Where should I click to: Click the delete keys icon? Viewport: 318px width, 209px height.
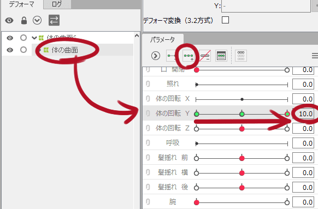click(x=205, y=56)
